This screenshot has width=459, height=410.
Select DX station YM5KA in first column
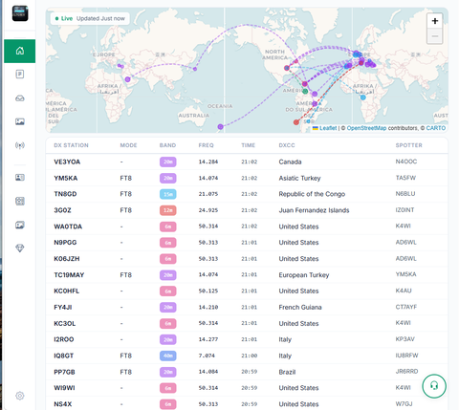(66, 178)
